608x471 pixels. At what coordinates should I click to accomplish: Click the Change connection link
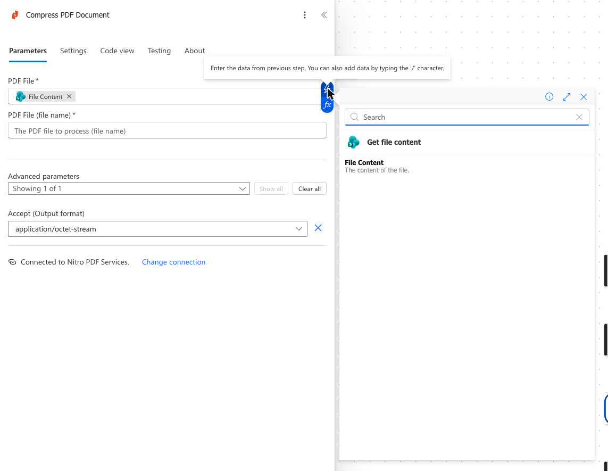pos(174,262)
